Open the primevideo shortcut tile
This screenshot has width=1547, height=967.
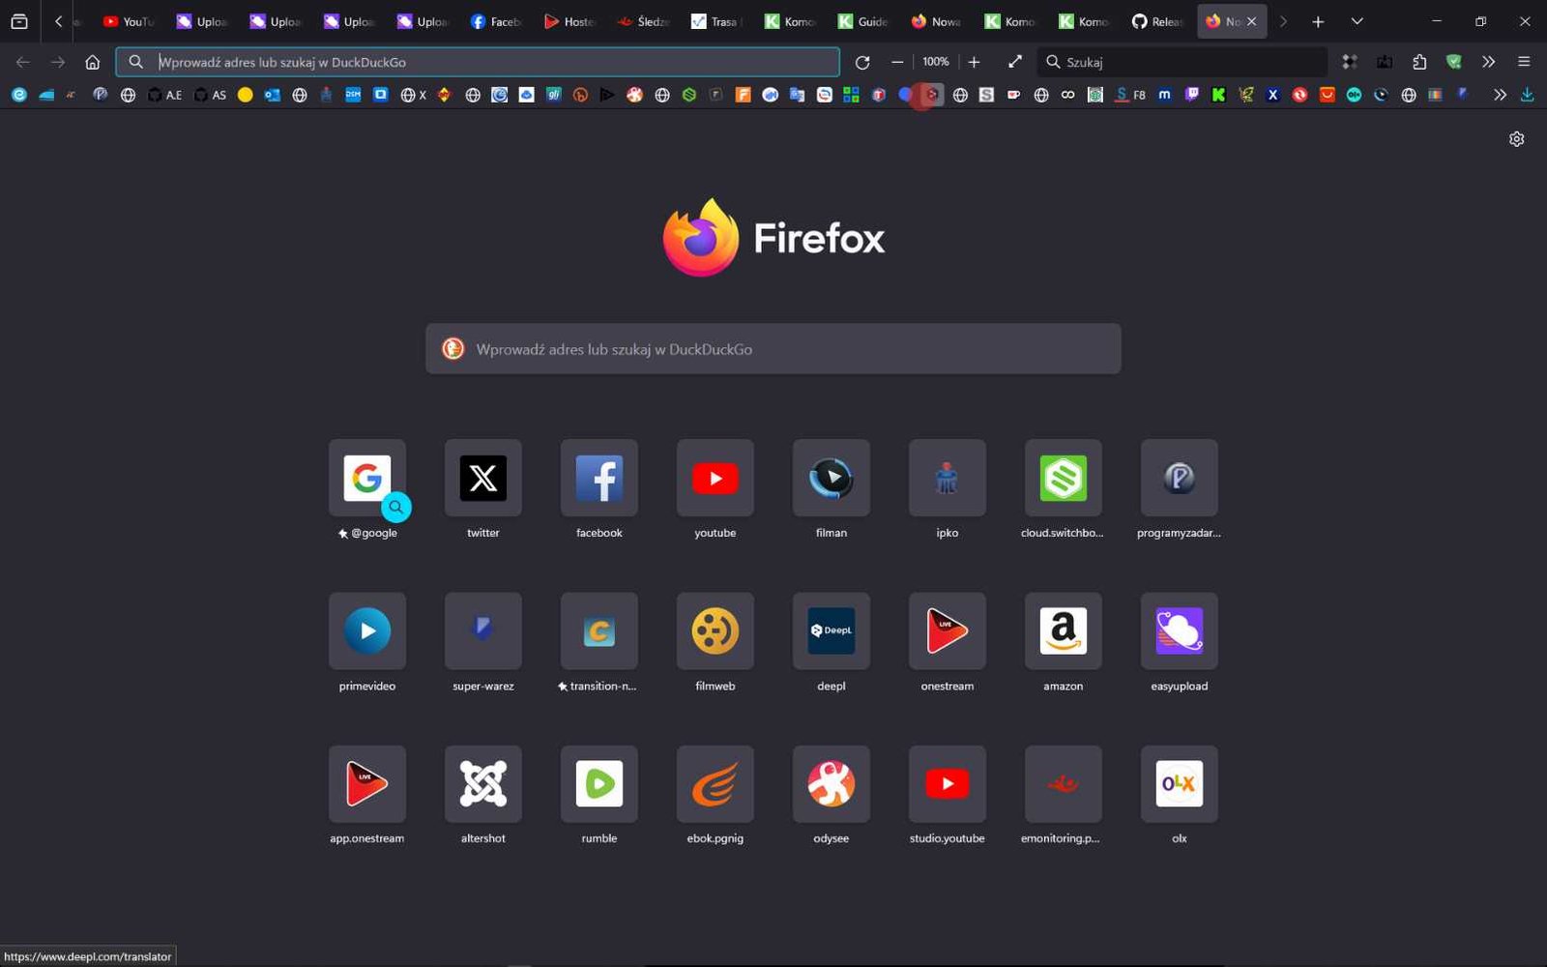pos(367,630)
